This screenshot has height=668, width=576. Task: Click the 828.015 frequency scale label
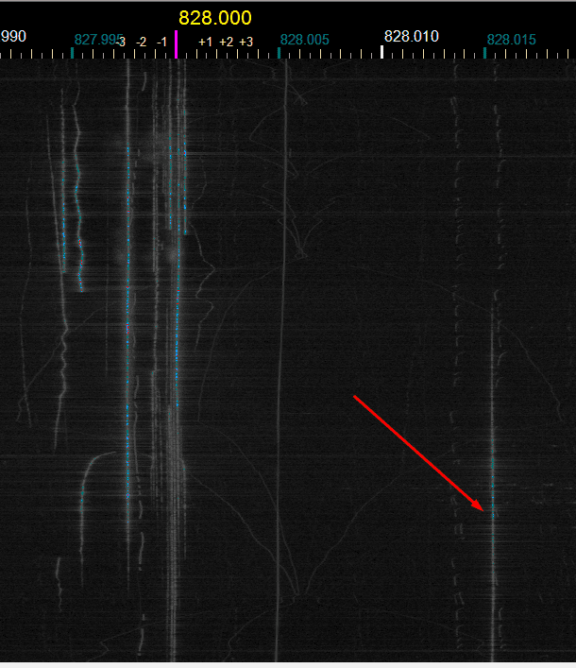click(511, 40)
